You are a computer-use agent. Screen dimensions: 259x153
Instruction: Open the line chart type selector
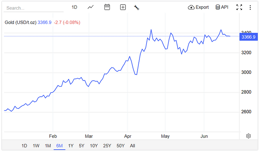click(x=91, y=7)
